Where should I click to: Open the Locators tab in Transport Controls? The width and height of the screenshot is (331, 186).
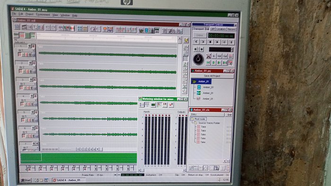pyautogui.click(x=221, y=29)
